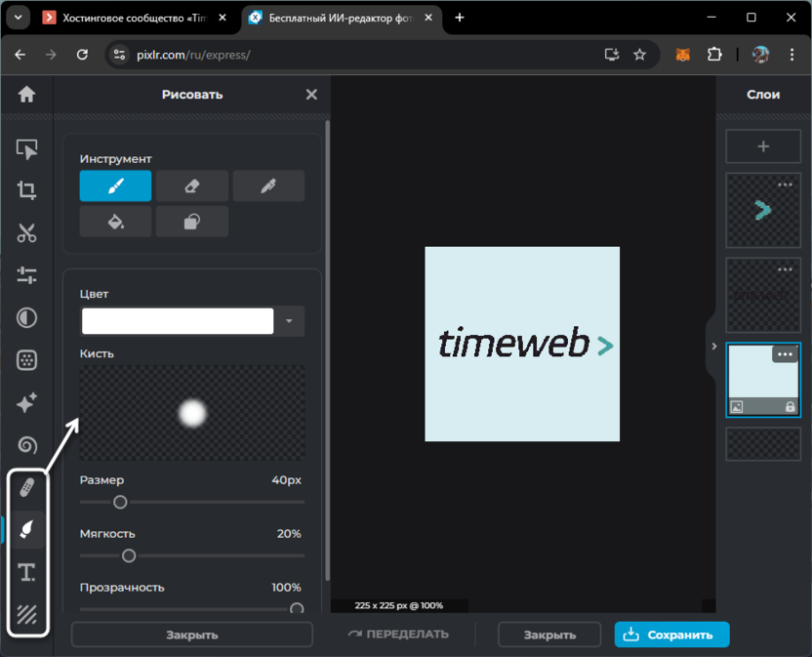
Task: Select the Heal bandage tool
Action: (x=26, y=487)
